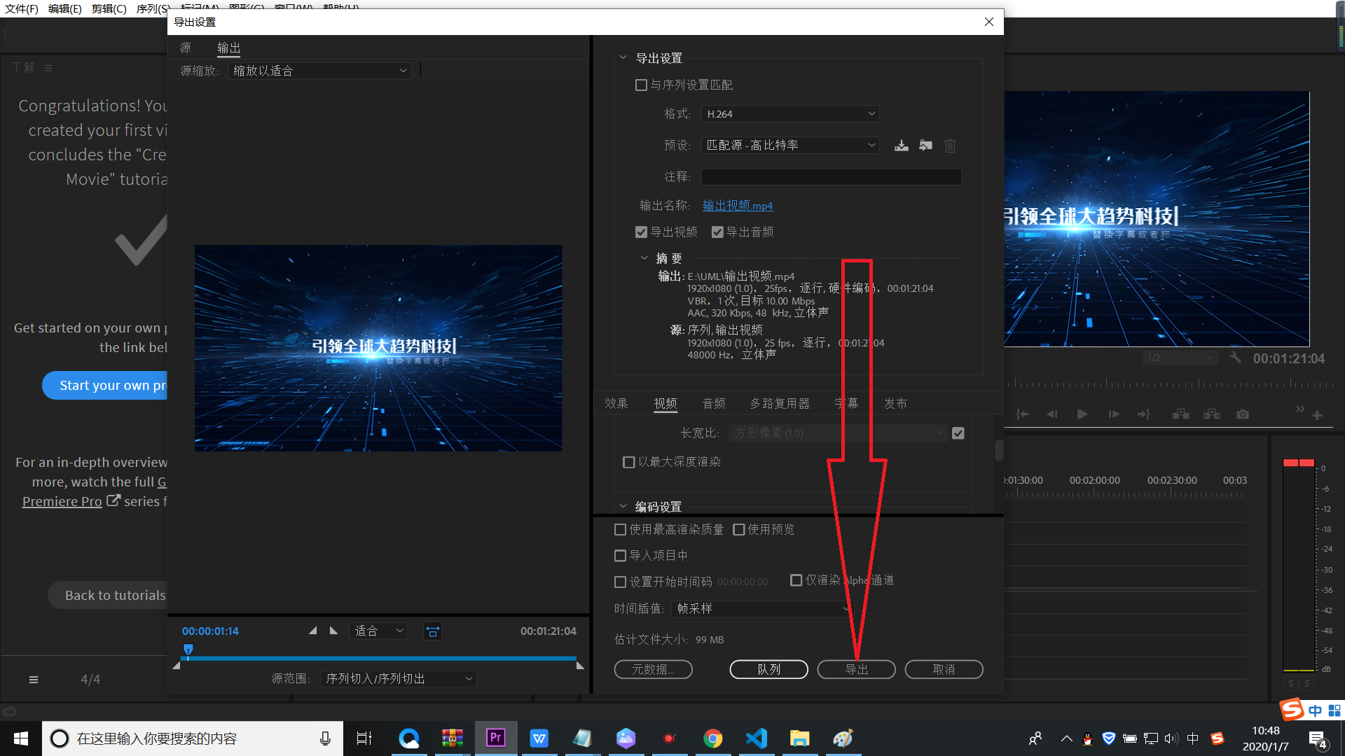
Task: Uncheck the 导出音频 checkbox
Action: pos(717,232)
